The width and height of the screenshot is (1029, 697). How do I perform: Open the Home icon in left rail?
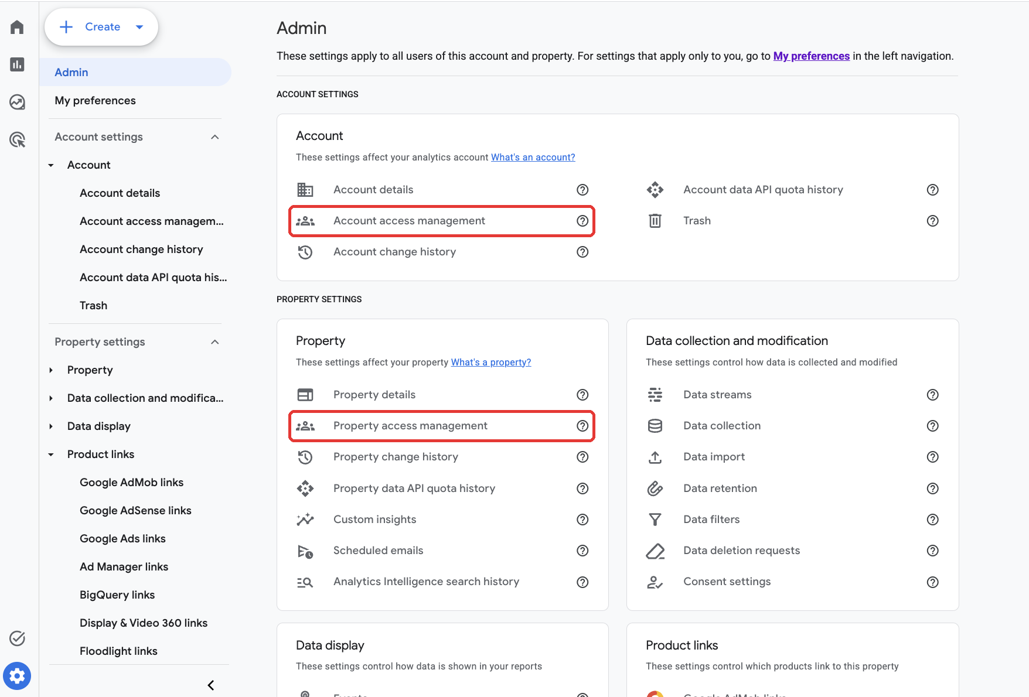17,28
